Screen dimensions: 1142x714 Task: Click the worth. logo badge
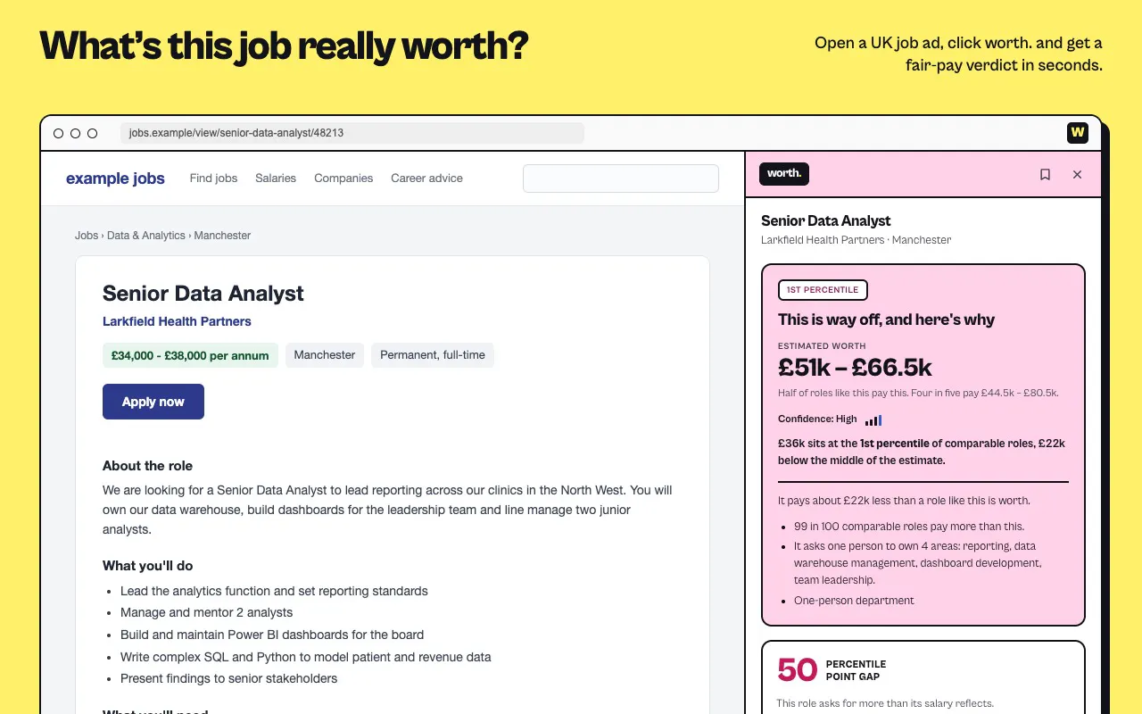pyautogui.click(x=784, y=174)
